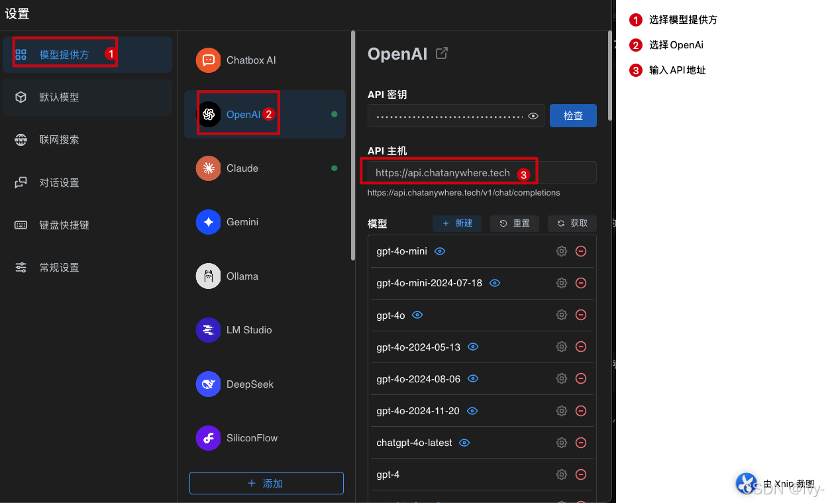Open OpenAI external link icon
This screenshot has height=503, width=828.
[x=442, y=54]
